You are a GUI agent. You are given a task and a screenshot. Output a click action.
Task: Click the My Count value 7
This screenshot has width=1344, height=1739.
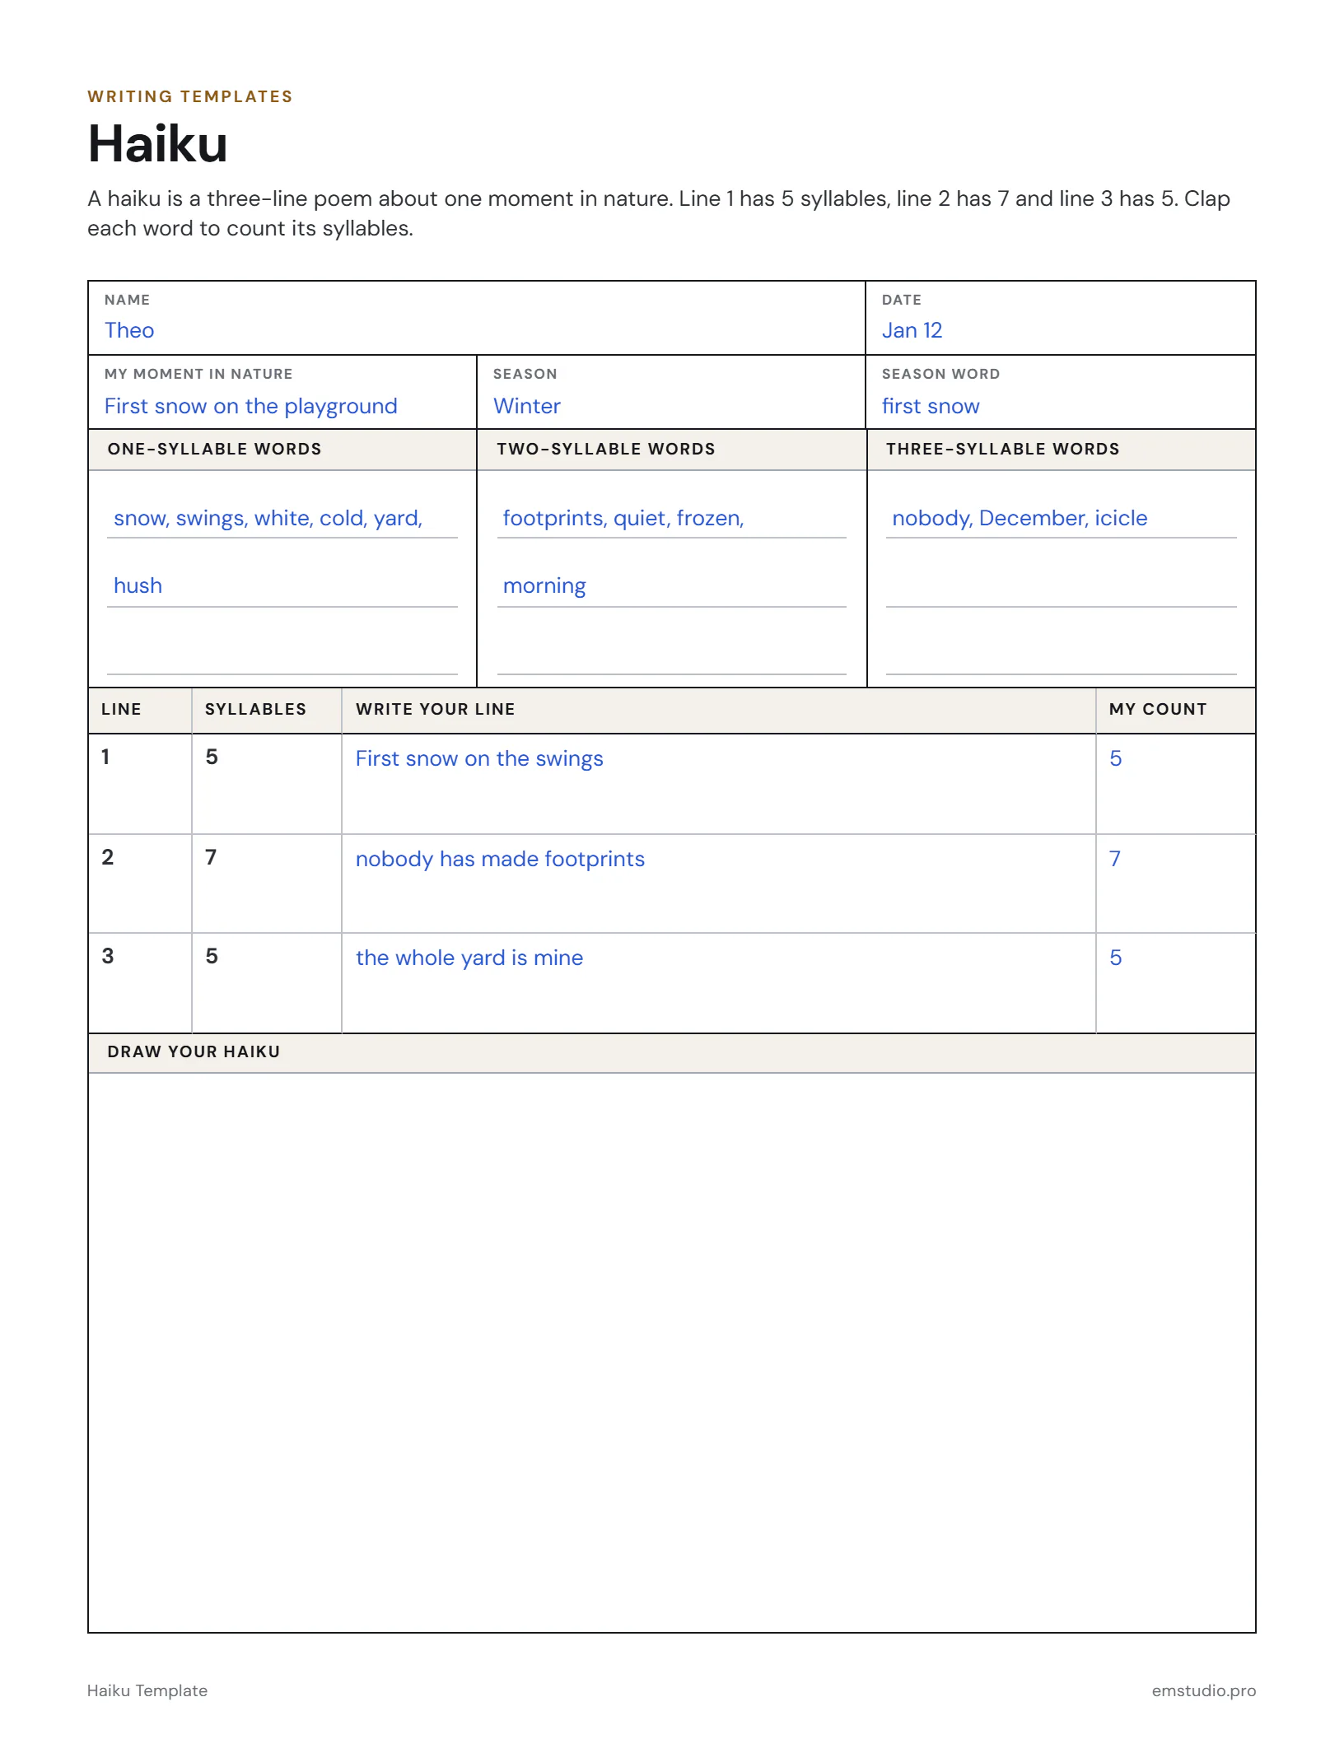pyautogui.click(x=1115, y=859)
